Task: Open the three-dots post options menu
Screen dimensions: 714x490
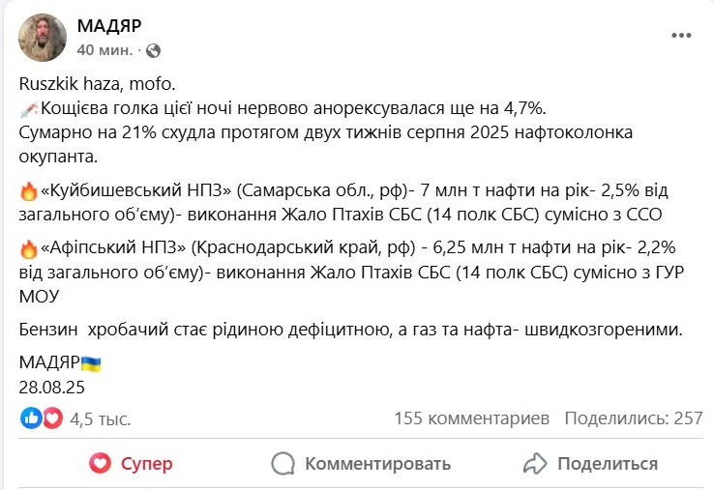Action: [x=681, y=35]
